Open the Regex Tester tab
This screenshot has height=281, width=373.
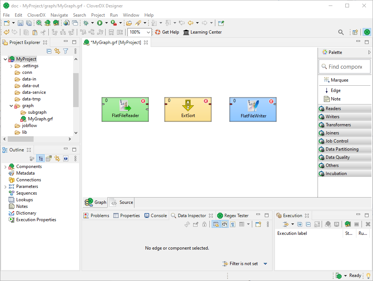tap(233, 216)
